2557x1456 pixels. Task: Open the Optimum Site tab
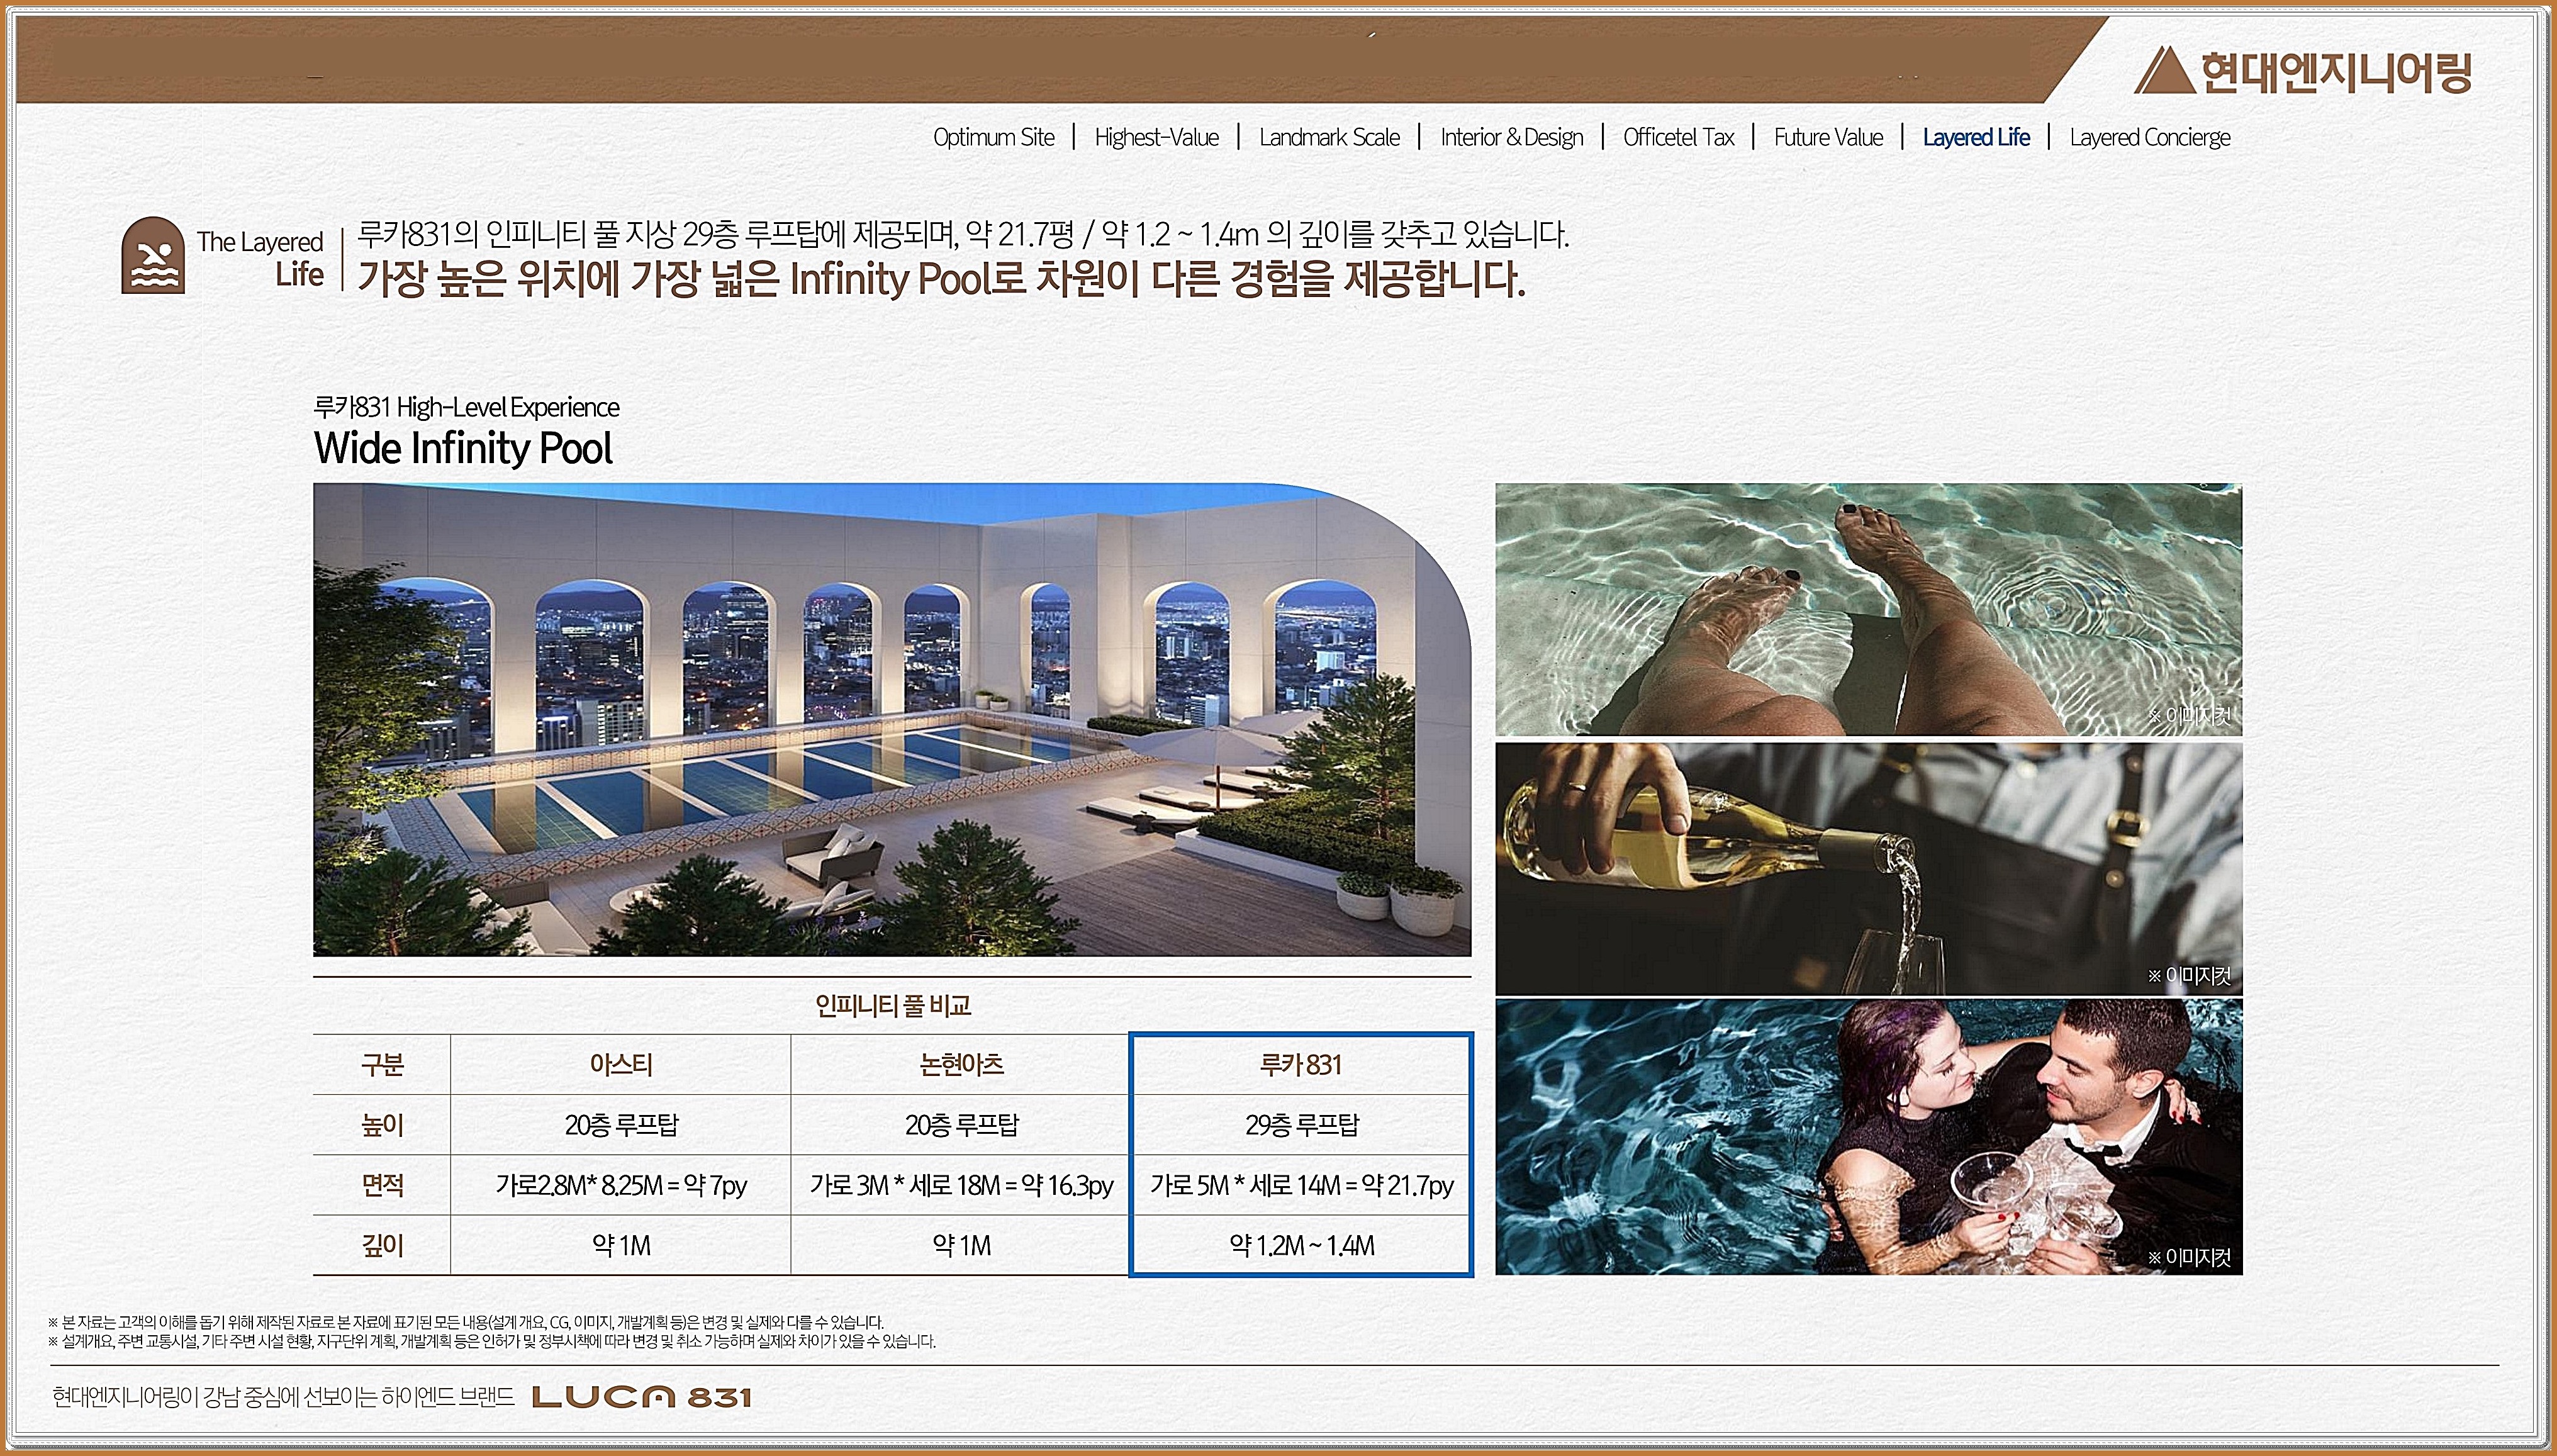click(x=993, y=137)
